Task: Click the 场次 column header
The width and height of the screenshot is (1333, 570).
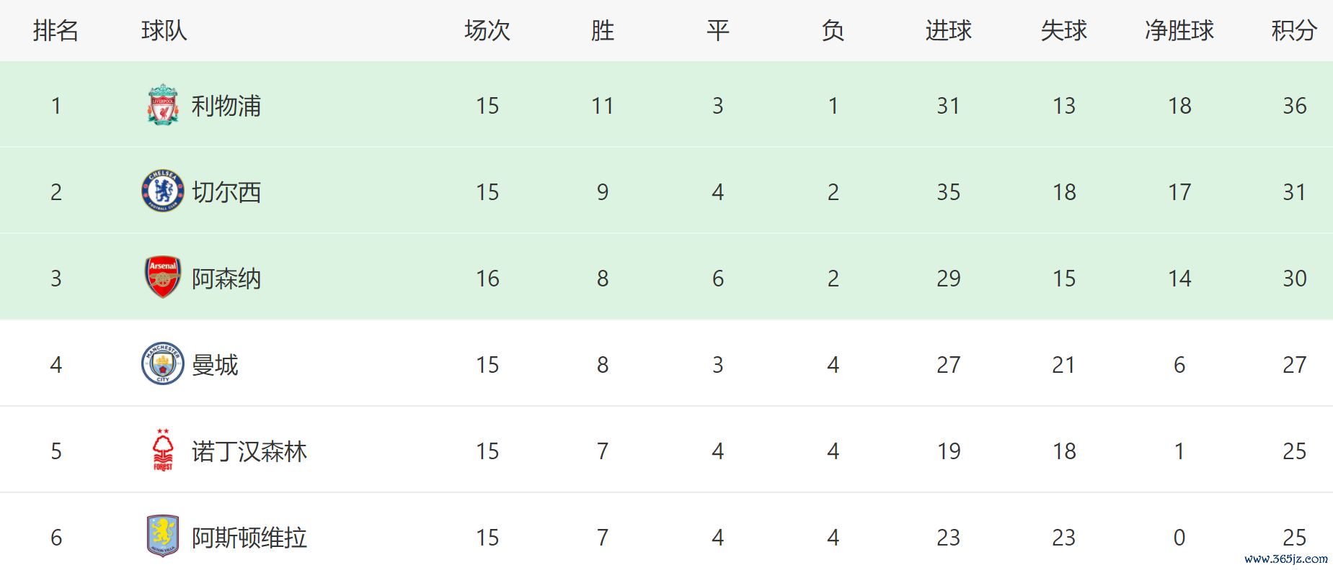Action: pyautogui.click(x=487, y=30)
